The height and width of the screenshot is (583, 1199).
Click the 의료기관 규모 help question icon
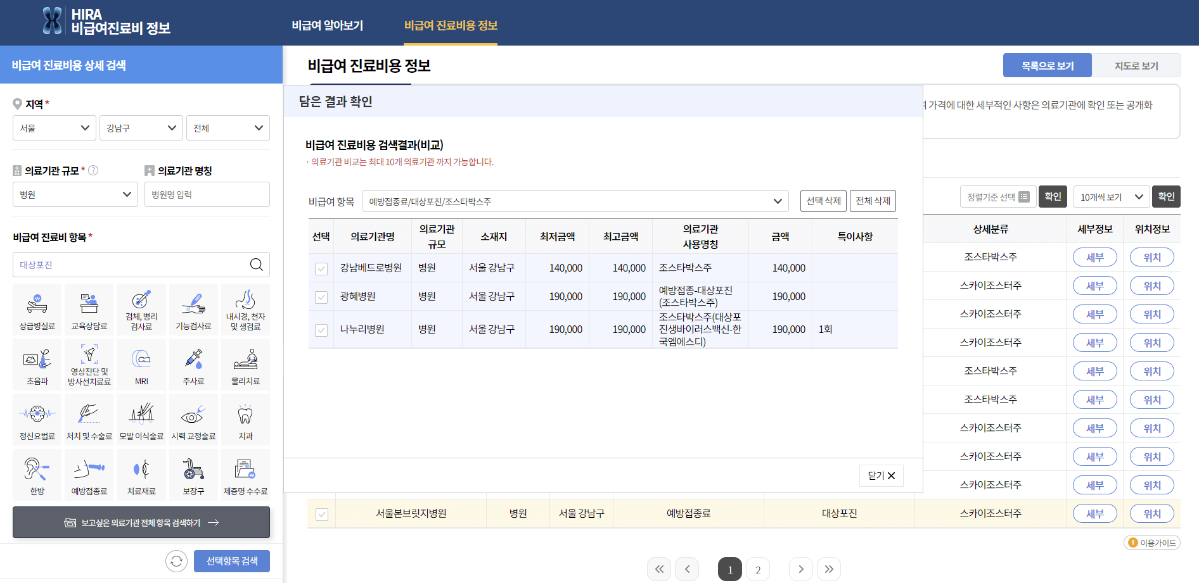click(x=93, y=170)
